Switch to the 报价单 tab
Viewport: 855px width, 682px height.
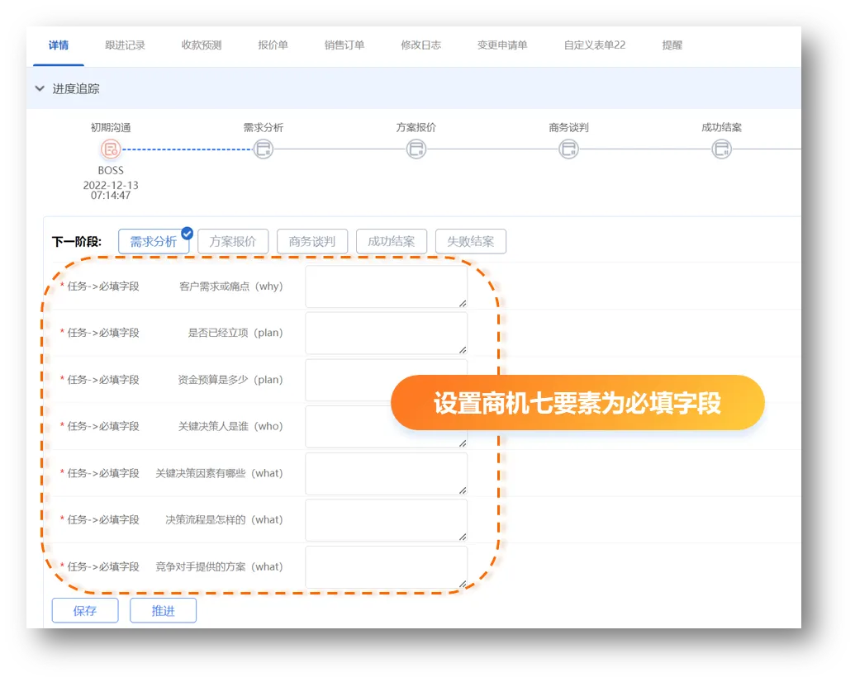tap(273, 45)
